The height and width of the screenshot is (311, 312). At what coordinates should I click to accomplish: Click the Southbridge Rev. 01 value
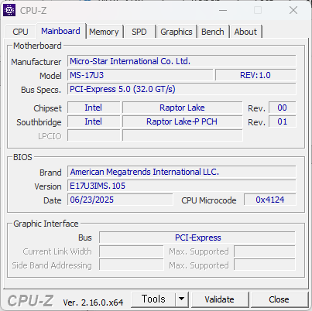(x=283, y=121)
